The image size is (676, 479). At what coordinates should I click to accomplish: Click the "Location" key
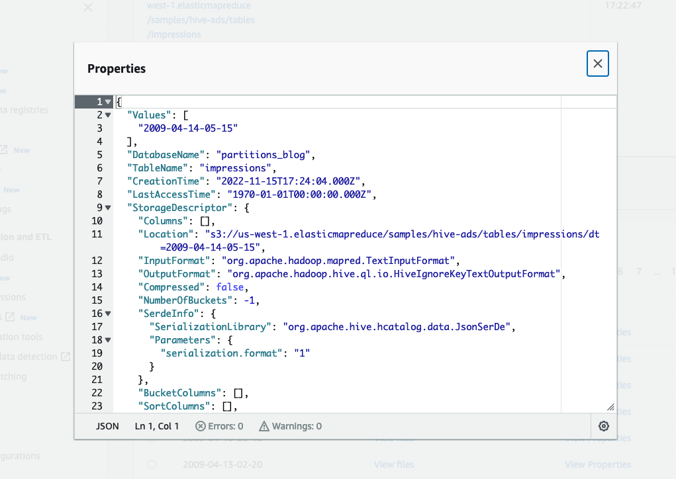click(166, 234)
